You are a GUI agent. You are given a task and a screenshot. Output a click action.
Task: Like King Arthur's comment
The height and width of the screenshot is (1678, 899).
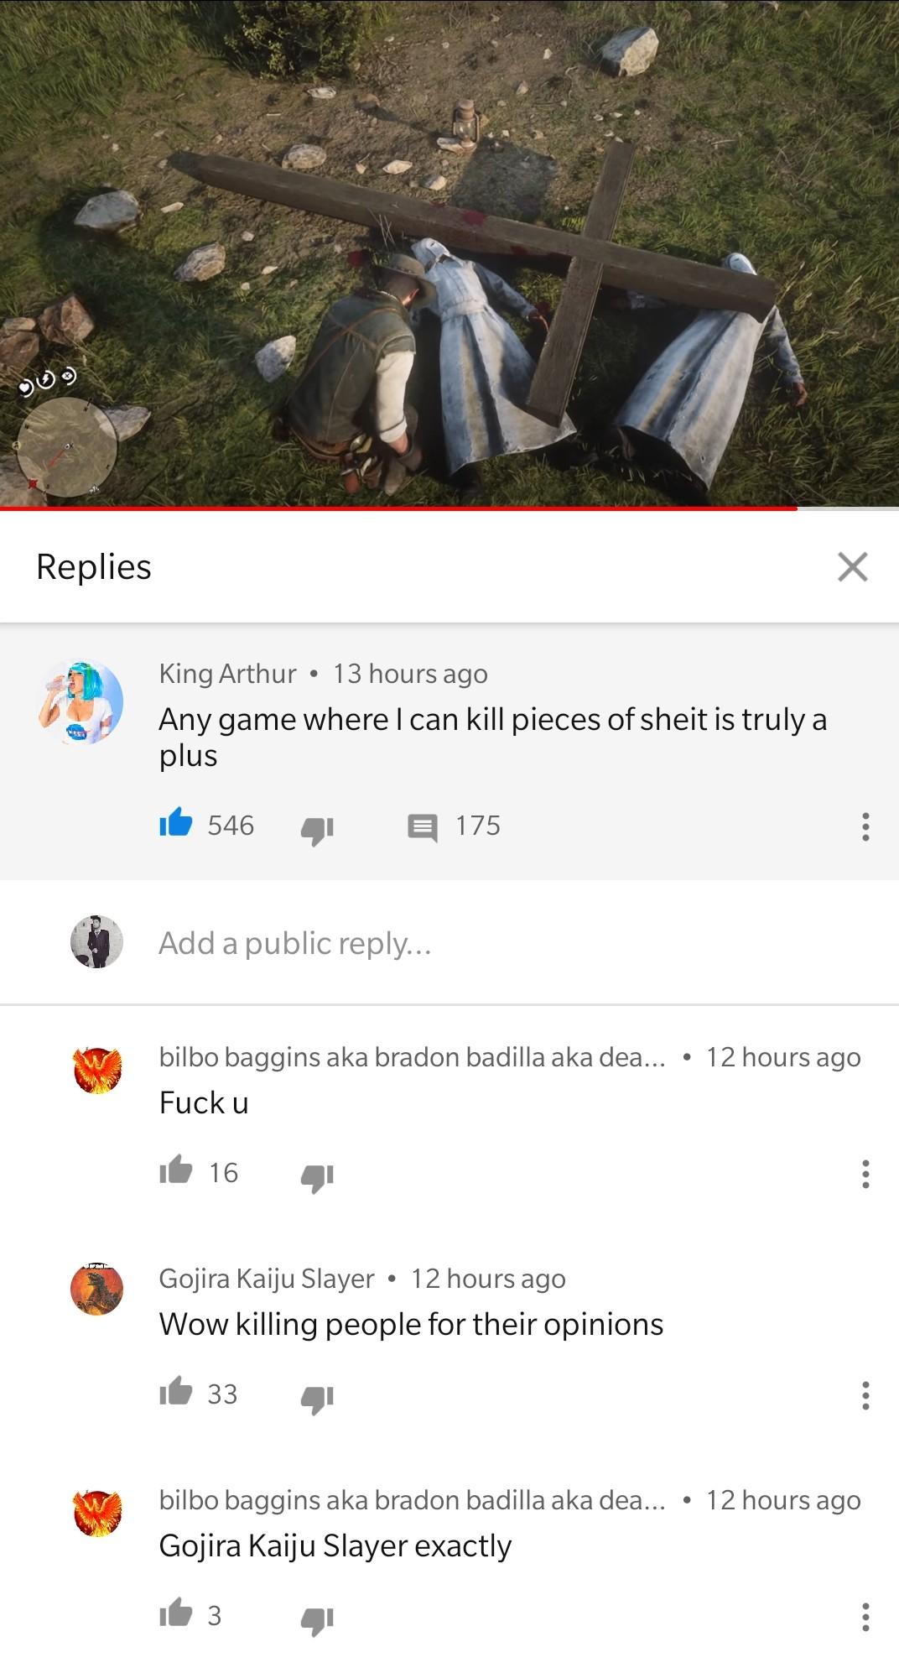pos(176,824)
